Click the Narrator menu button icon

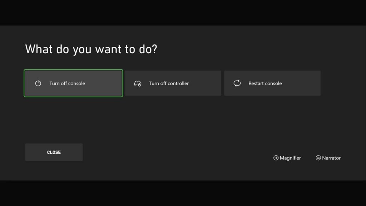(318, 158)
